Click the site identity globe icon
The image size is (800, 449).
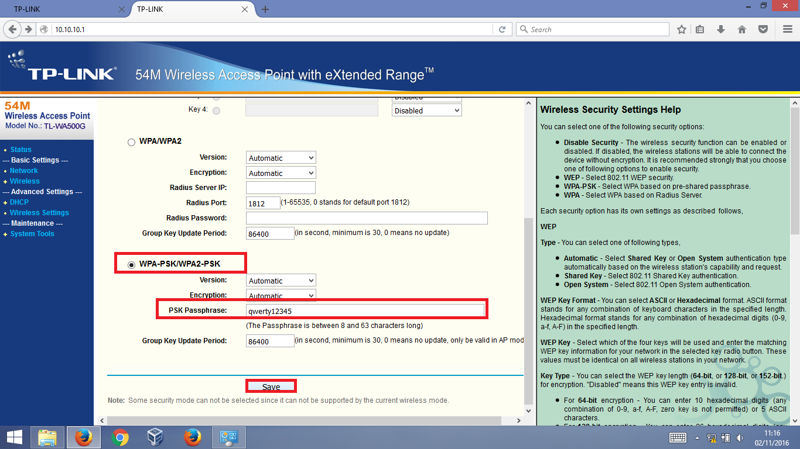tap(44, 29)
